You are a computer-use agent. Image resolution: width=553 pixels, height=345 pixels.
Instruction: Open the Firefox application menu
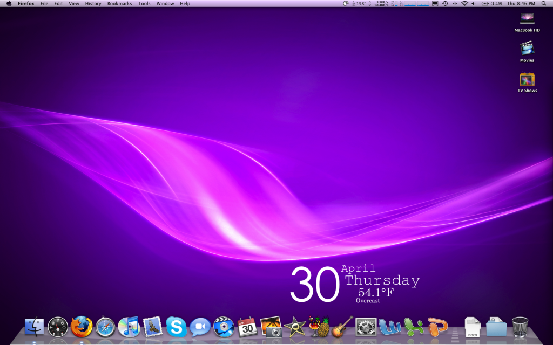click(26, 4)
